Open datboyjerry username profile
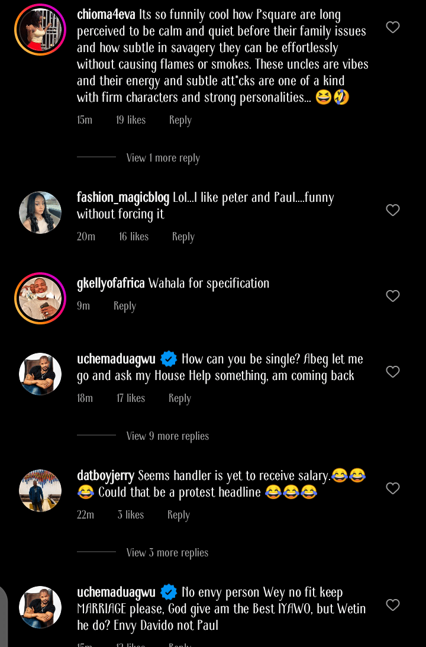 (106, 475)
